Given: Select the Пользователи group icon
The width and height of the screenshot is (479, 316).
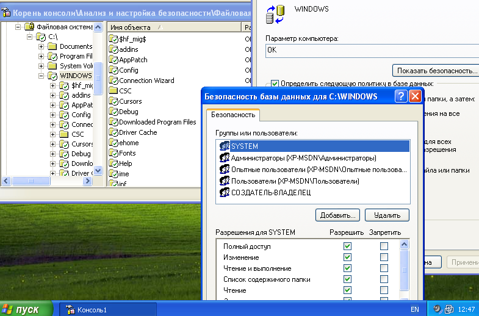Looking at the screenshot, I should pyautogui.click(x=224, y=181).
